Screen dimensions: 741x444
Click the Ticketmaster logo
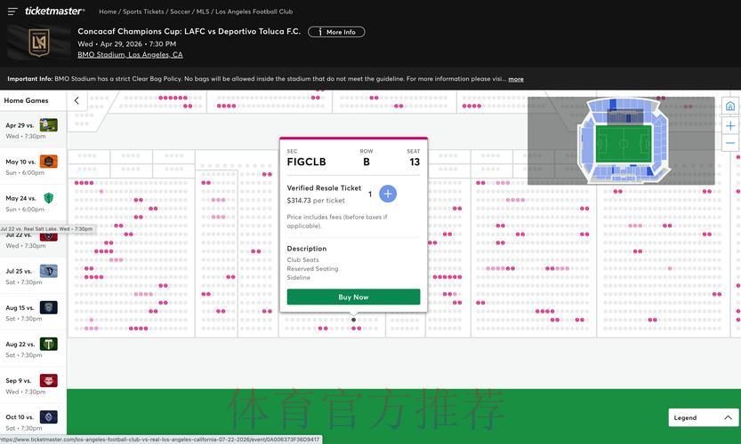click(55, 11)
